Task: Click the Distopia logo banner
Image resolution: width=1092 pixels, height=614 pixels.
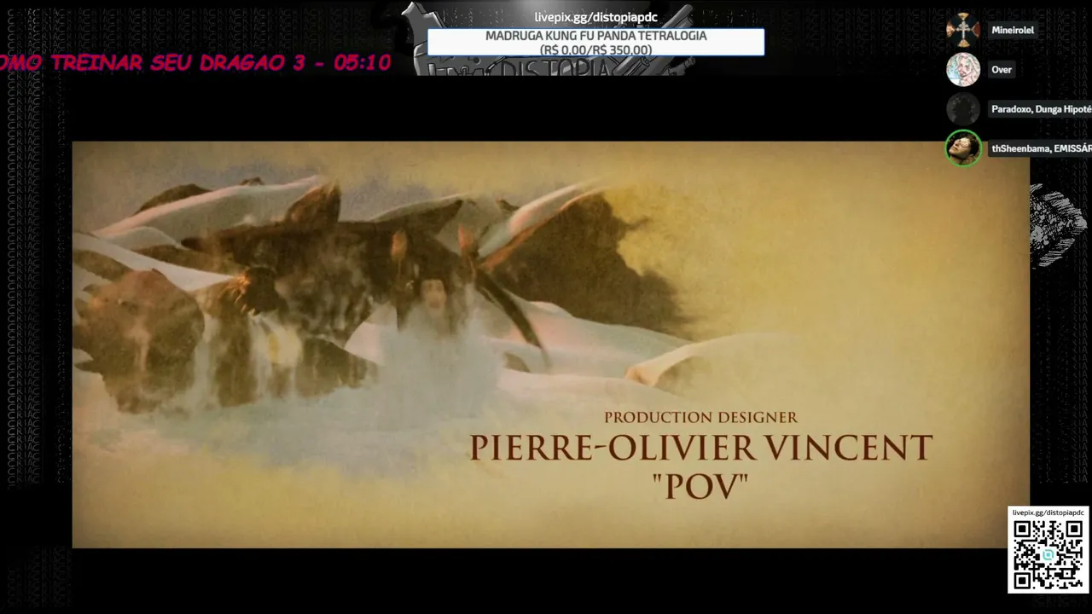Action: pyautogui.click(x=555, y=66)
